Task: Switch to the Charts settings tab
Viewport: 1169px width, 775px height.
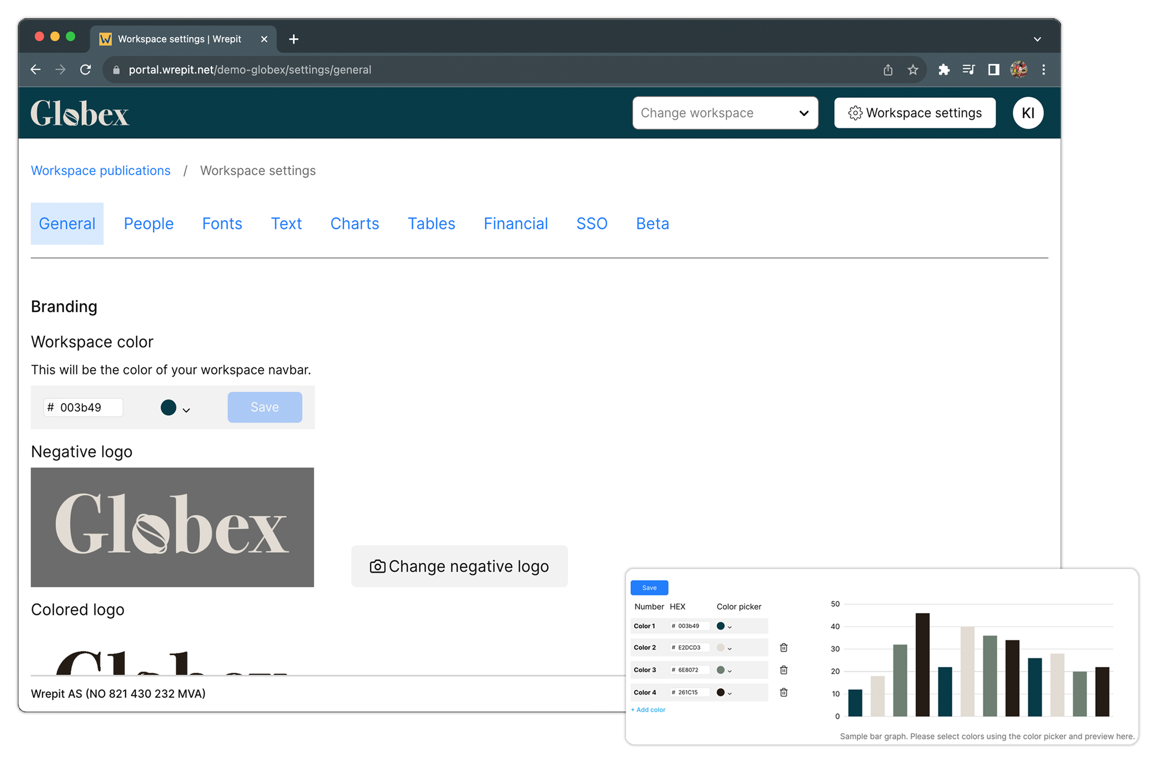Action: click(354, 224)
